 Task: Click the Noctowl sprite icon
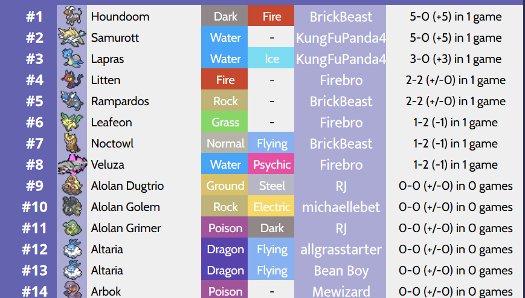72,143
